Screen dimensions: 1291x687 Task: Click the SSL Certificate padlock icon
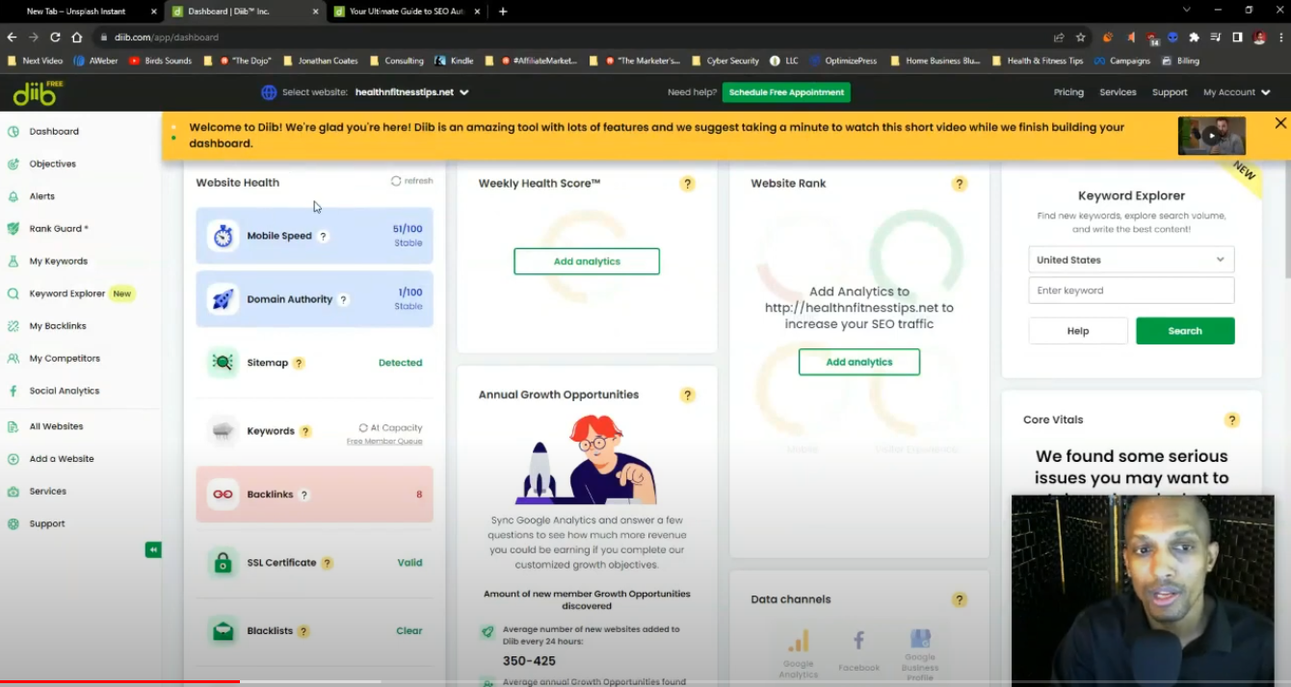[222, 562]
